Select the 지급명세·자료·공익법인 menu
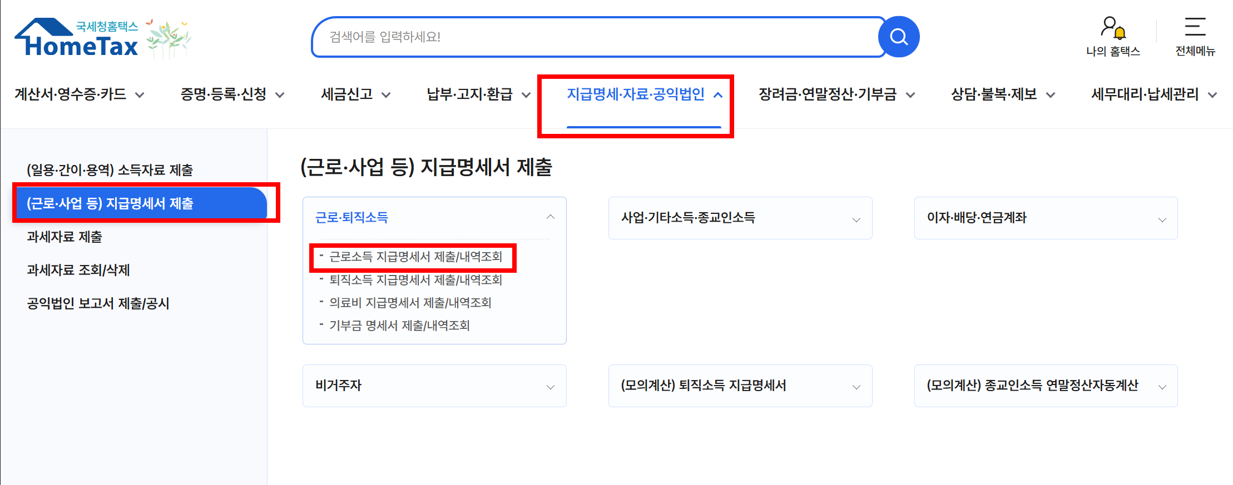The image size is (1233, 485). 636,94
